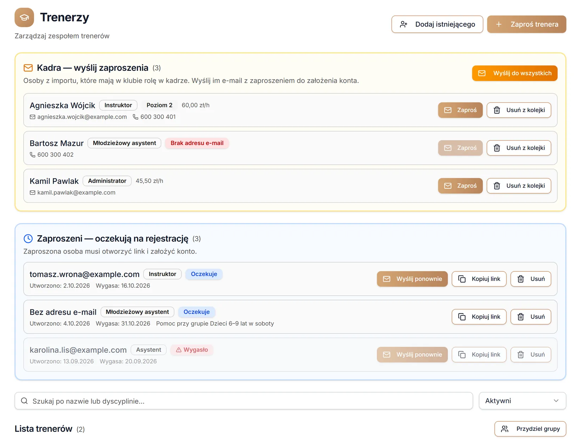Open the Aktywni status dropdown
Screen dimensions: 578x439
coord(522,401)
